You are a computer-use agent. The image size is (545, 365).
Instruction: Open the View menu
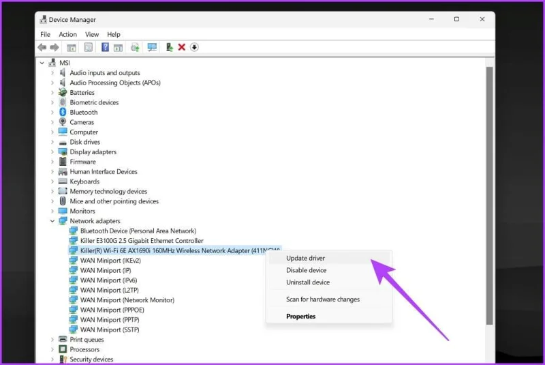coord(92,34)
